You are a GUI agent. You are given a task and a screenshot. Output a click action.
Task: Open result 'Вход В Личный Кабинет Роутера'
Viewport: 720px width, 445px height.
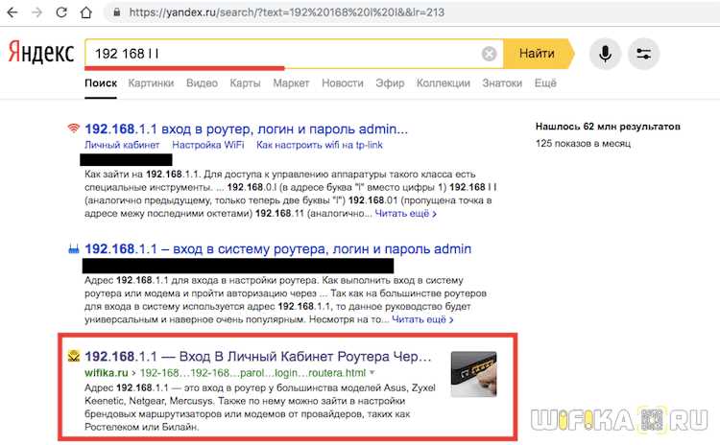click(x=258, y=356)
